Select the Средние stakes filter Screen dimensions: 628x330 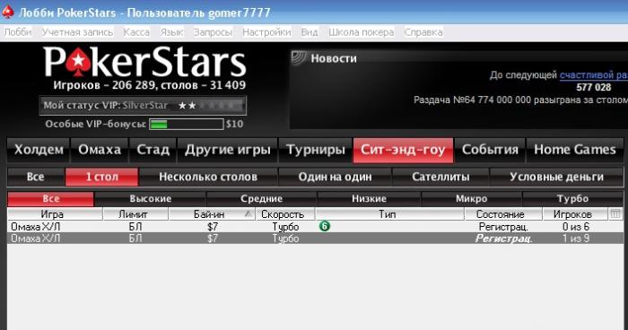tap(262, 199)
